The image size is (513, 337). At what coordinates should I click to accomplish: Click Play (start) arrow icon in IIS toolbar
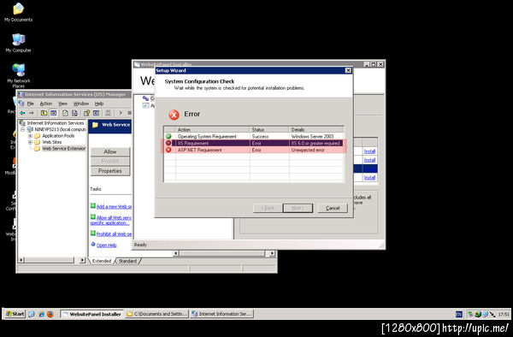point(121,113)
